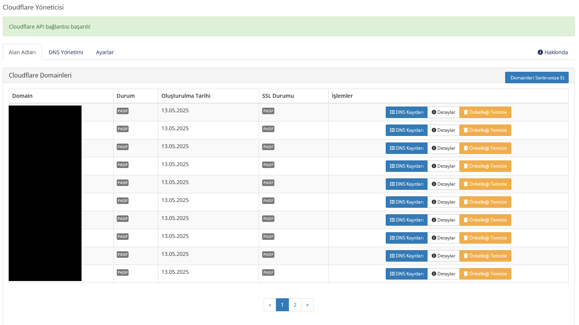
Task: Click the trash icon on the third row's cache button
Action: (465, 148)
